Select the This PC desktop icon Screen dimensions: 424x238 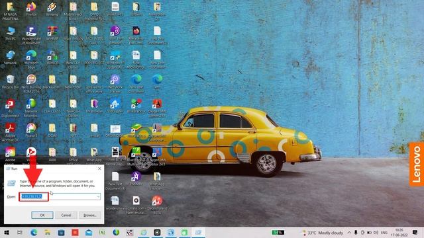tap(11, 34)
